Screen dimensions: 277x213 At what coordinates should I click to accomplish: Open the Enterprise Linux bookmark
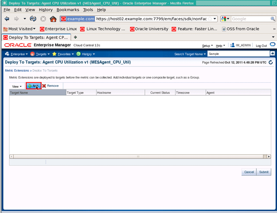(58, 29)
